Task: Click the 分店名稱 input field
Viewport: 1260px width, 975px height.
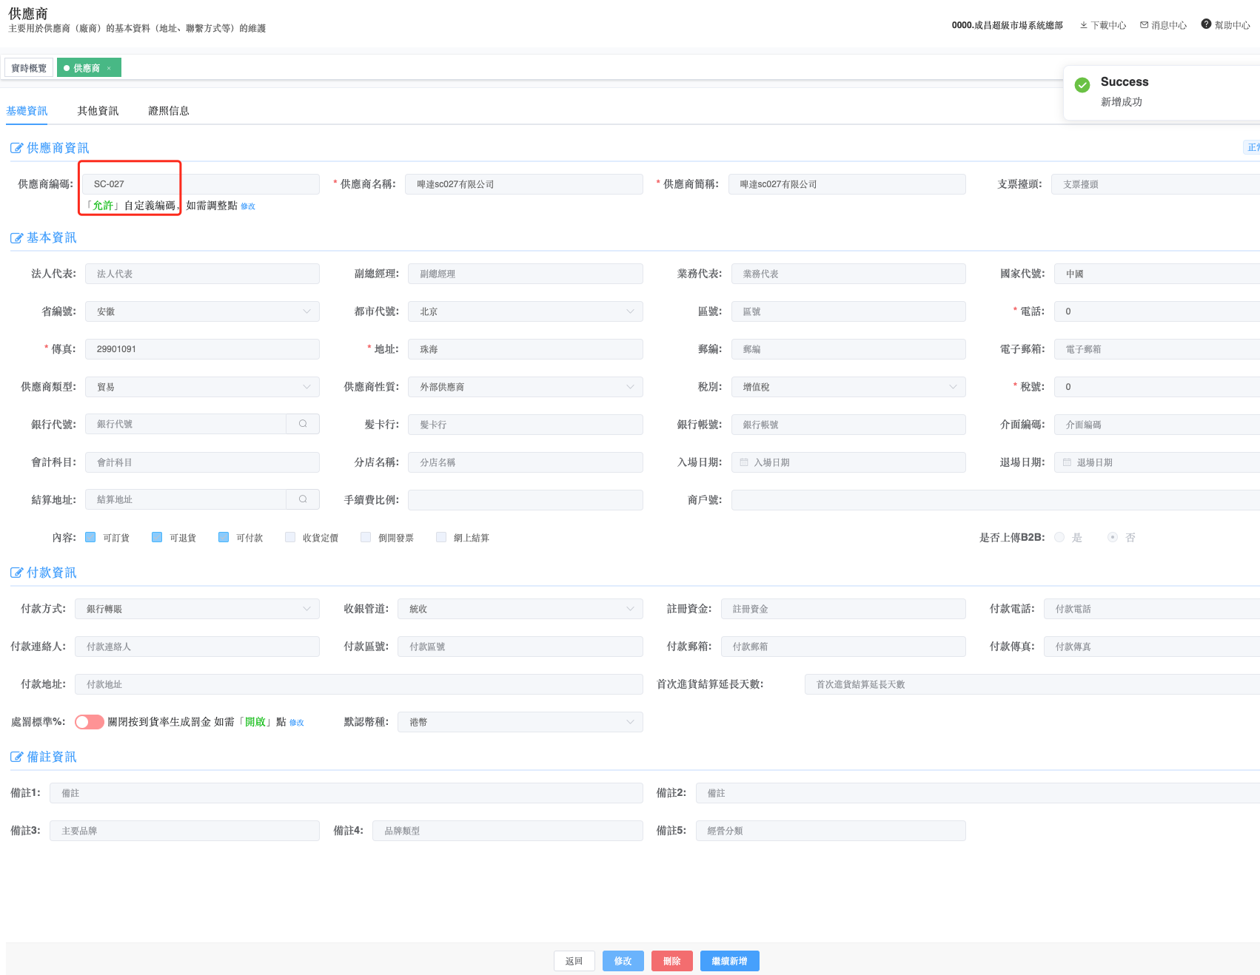Action: (x=526, y=462)
